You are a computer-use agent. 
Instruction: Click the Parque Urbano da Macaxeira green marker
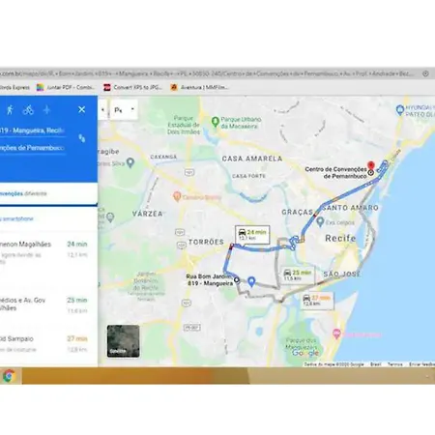point(215,122)
